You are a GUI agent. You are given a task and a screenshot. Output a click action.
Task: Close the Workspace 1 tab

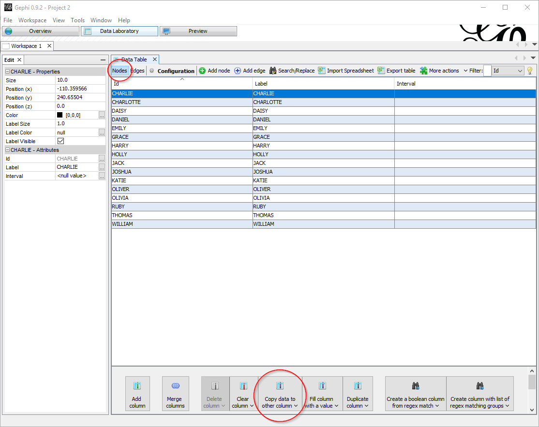tap(49, 45)
